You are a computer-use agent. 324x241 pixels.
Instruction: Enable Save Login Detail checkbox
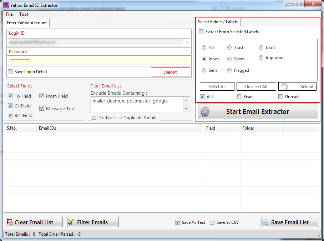[x=10, y=72]
